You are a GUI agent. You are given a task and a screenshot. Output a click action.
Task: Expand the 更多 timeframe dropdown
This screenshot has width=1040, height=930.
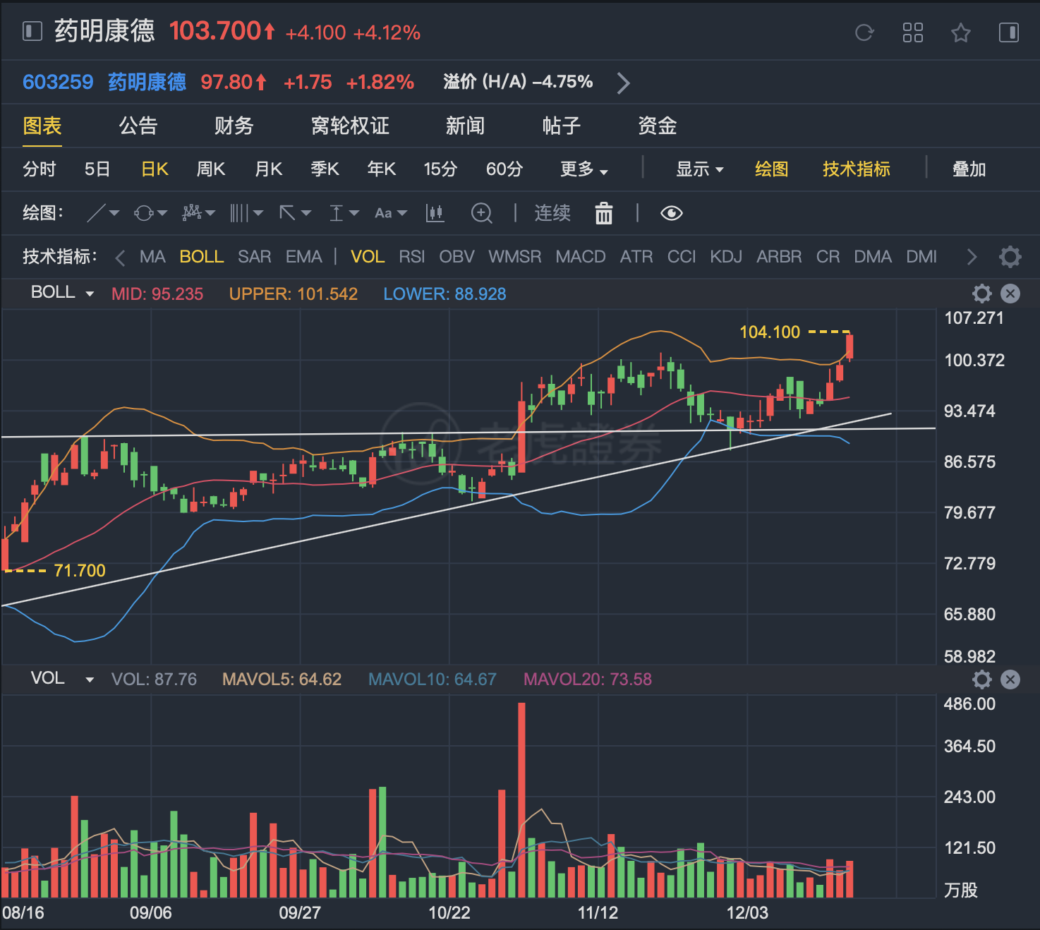coord(584,169)
